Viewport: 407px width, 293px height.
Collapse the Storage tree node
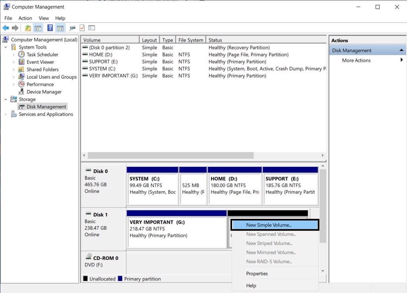6,99
